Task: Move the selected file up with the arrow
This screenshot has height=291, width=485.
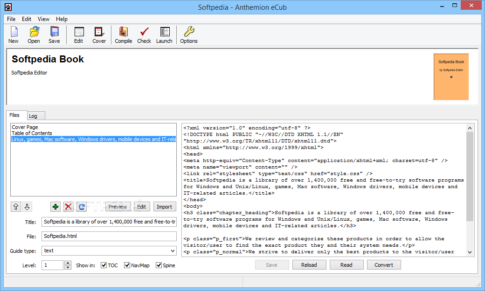Action: (16, 207)
